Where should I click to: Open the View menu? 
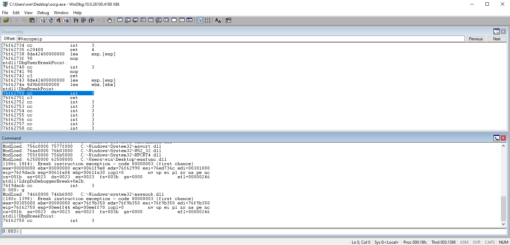[x=28, y=13]
